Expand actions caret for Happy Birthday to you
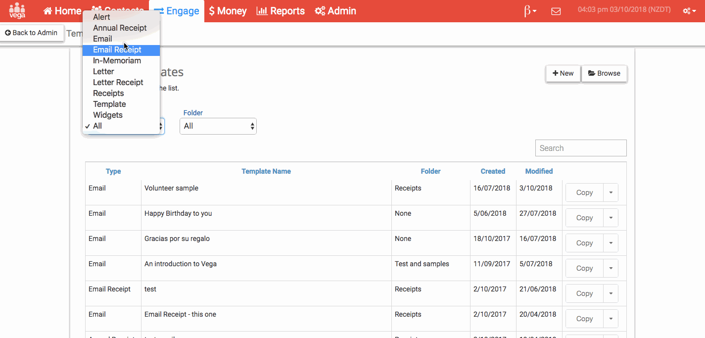The image size is (705, 338). 611,218
